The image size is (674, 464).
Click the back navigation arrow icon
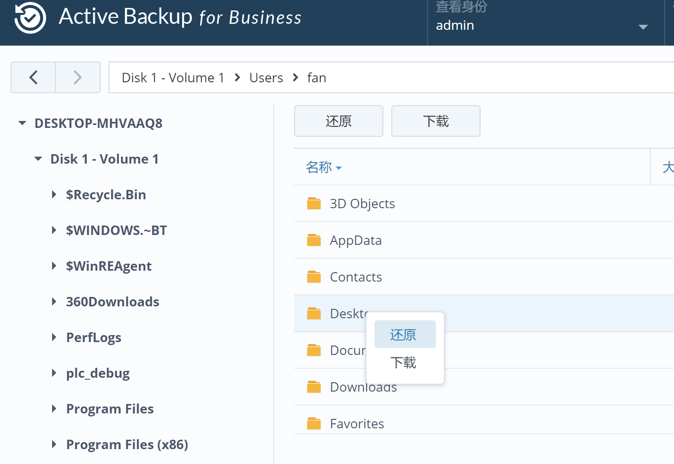pyautogui.click(x=33, y=77)
